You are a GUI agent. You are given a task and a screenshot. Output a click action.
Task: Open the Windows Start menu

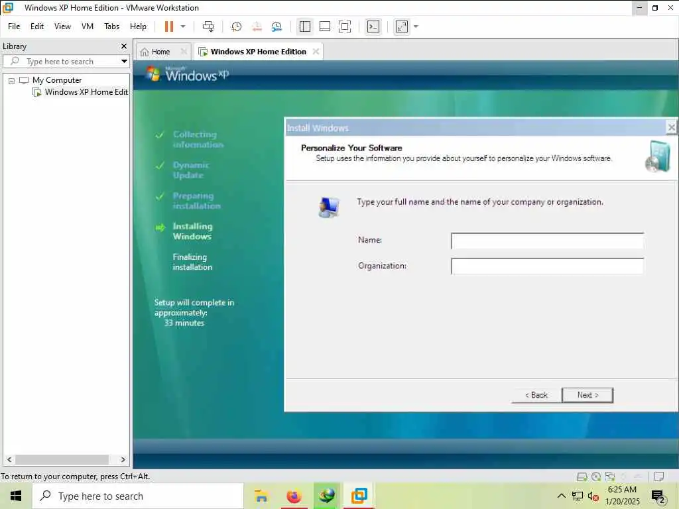pyautogui.click(x=16, y=496)
